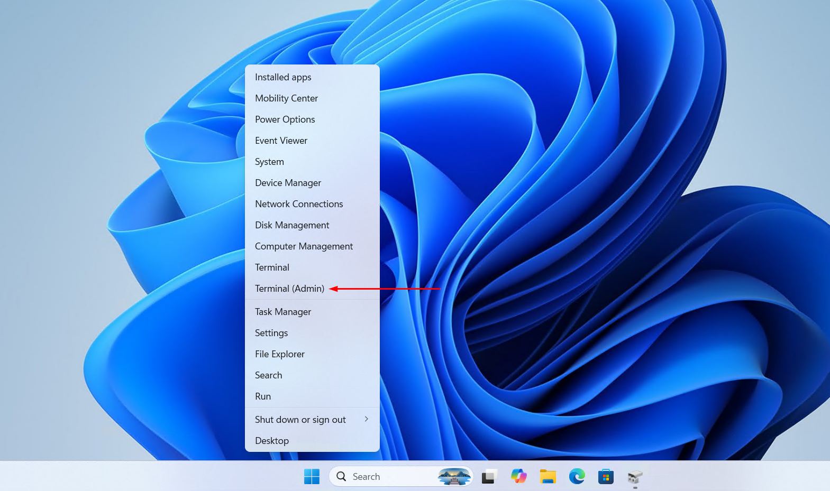
Task: Open Computer Management
Action: point(312,246)
